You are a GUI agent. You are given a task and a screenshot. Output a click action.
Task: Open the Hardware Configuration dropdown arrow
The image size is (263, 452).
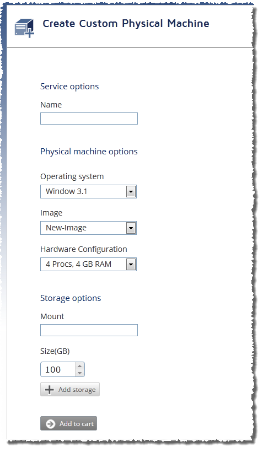[x=131, y=265]
